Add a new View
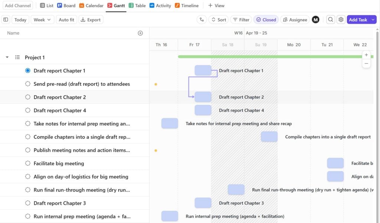Screen dimensions: 380x223 pyautogui.click(x=216, y=5)
